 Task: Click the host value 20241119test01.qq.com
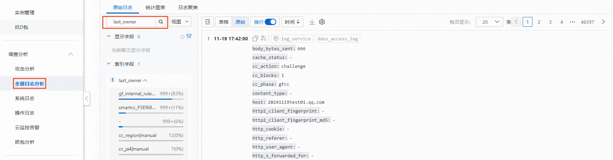tap(296, 102)
